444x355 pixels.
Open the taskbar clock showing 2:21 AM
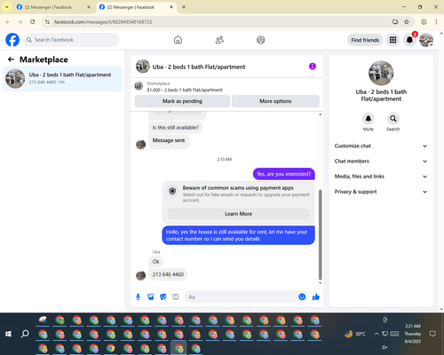[x=413, y=334]
